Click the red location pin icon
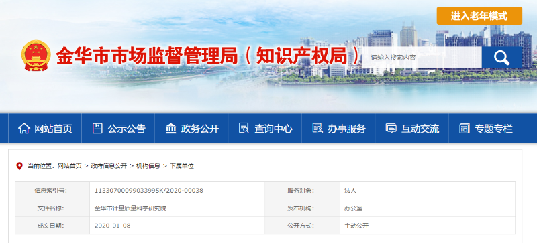The width and height of the screenshot is (537, 243). 19,166
